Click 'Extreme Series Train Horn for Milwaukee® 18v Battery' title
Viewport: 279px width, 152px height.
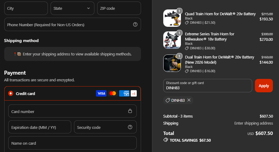point(210,37)
